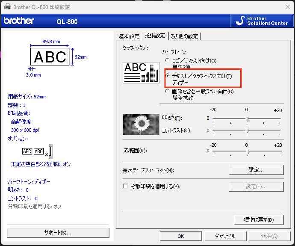Image resolution: width=295 pixels, height=246 pixels.
Task: Click the サポート button
Action: [x=58, y=233]
